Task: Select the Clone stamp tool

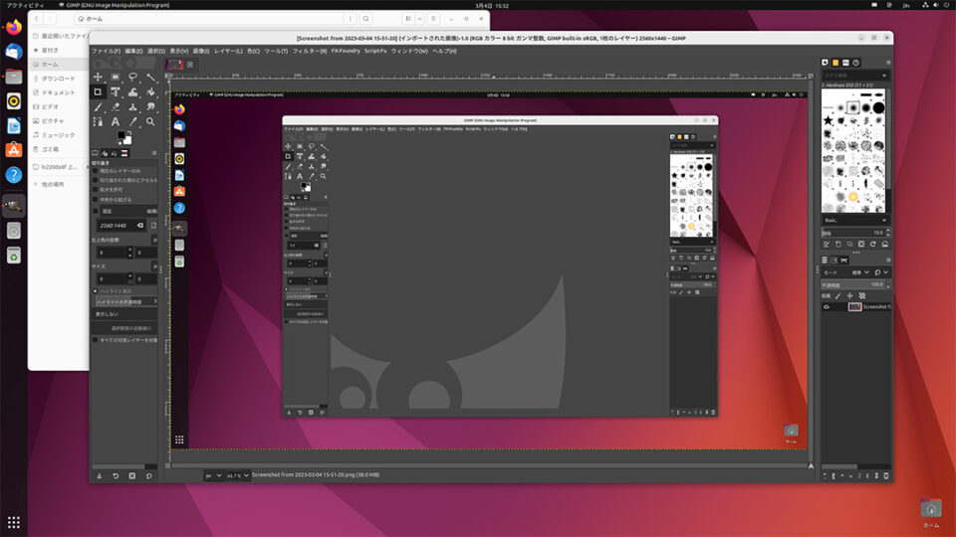Action: pos(132,106)
